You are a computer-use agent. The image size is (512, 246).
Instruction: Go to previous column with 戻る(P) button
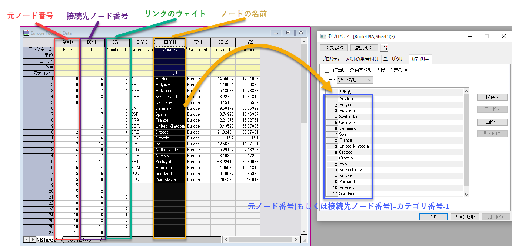(x=333, y=48)
